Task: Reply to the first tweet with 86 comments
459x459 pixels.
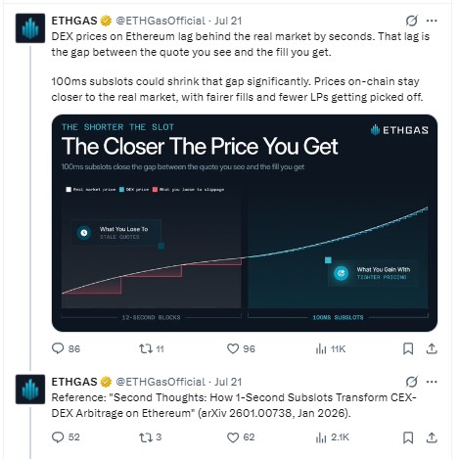Action: pos(66,348)
